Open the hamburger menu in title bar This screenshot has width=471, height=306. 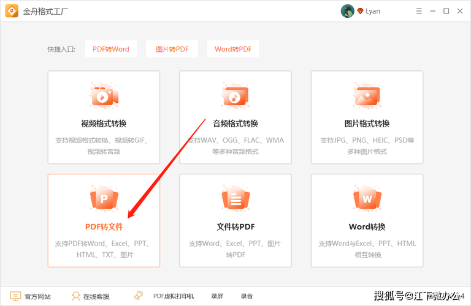pos(419,11)
